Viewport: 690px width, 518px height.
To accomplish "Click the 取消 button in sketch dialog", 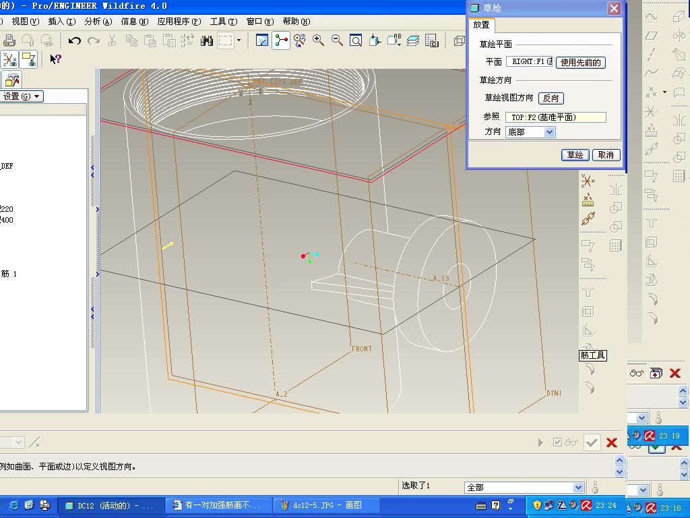I will click(x=606, y=155).
